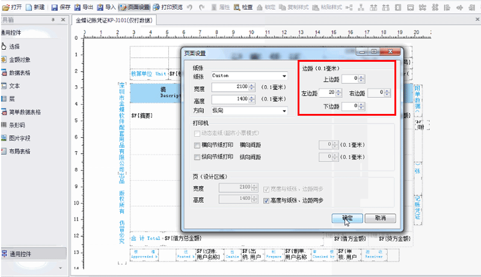Click the 属性 properties toolbar button
This screenshot has width=481, height=277.
pos(221,7)
